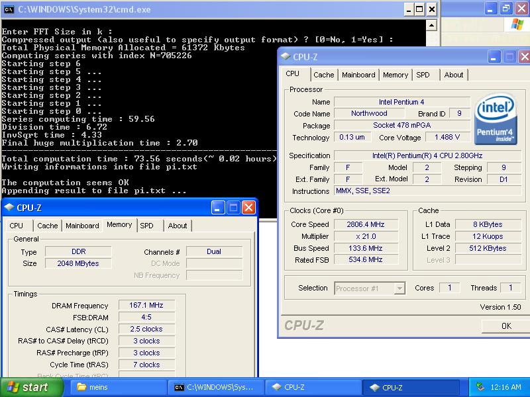Click the Technology value 0.13 um

[x=352, y=137]
